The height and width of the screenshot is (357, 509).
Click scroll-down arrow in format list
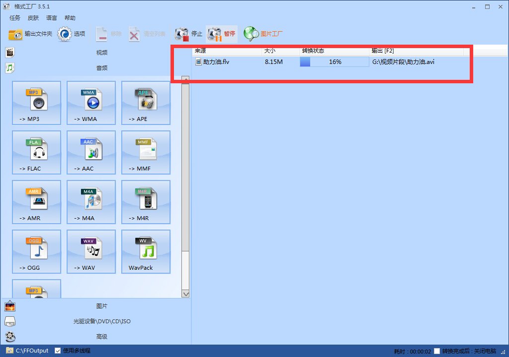pos(186,294)
